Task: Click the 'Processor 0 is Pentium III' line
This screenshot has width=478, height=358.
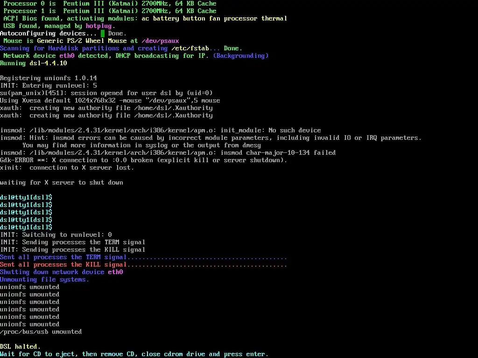Action: 110,4
